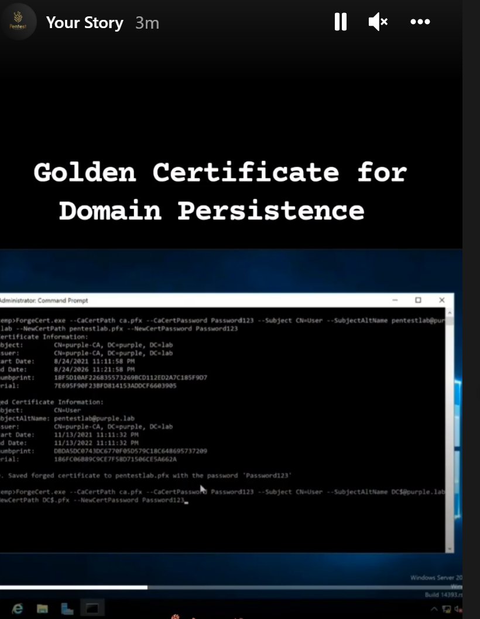
Task: Select the Pentest profile avatar
Action: tap(19, 21)
